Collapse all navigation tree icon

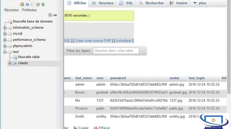pos(50,15)
